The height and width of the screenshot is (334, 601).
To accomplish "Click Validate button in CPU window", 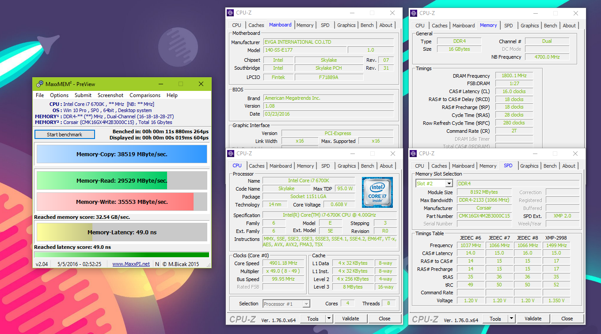I will coord(350,319).
